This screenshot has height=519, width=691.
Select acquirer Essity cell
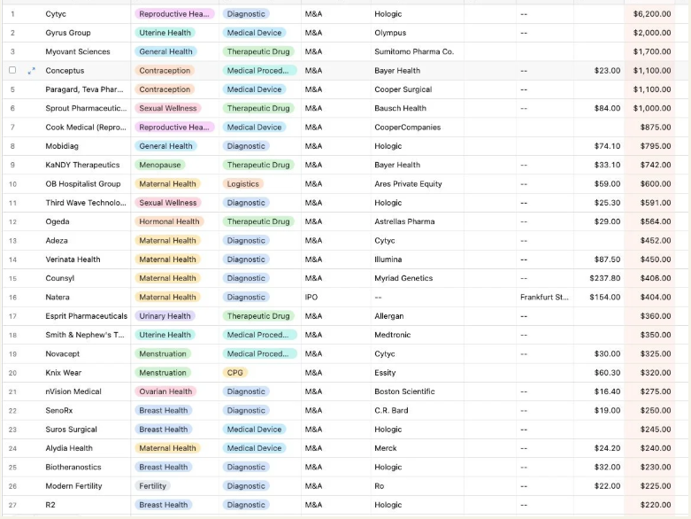click(385, 373)
